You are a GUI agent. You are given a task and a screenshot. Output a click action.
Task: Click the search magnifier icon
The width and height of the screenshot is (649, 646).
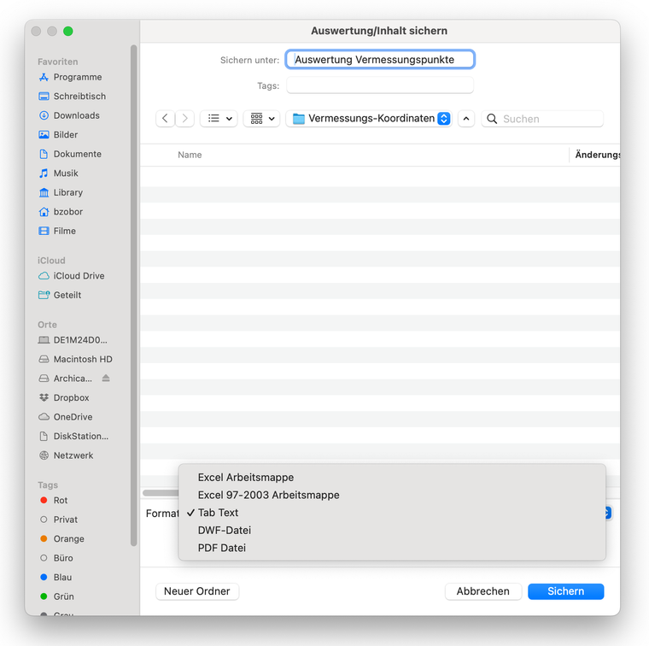492,119
